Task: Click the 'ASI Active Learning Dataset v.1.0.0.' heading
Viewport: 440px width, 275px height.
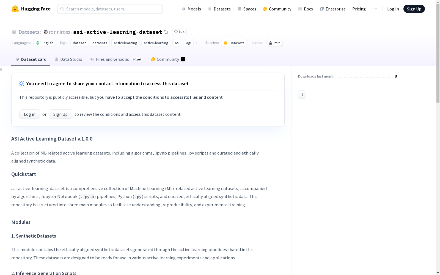Action: click(53, 139)
